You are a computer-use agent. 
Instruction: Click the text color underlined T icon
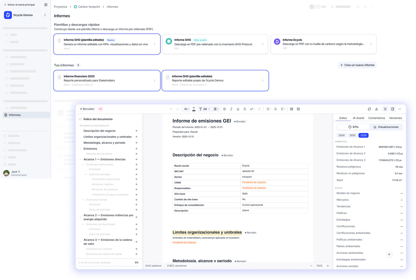(194, 109)
